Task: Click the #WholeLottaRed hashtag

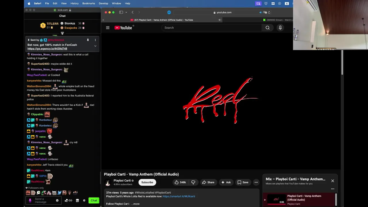Action: (145, 193)
